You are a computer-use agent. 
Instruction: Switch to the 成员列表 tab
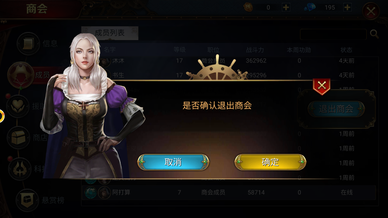pyautogui.click(x=109, y=33)
